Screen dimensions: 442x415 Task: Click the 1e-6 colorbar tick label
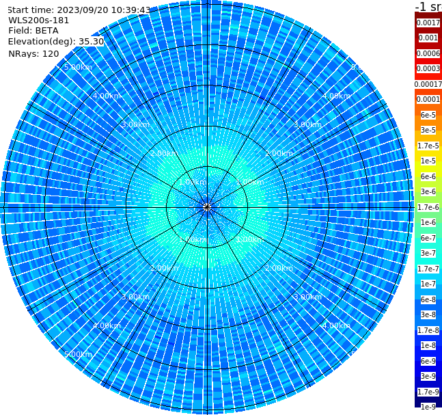click(x=428, y=222)
